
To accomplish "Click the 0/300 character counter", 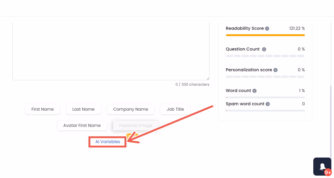I will click(x=193, y=84).
